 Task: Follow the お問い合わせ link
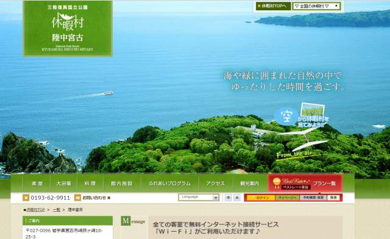(x=94, y=198)
